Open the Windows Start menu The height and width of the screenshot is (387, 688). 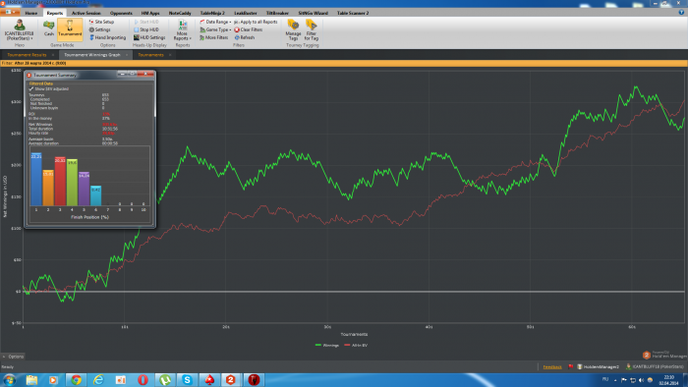click(x=9, y=379)
